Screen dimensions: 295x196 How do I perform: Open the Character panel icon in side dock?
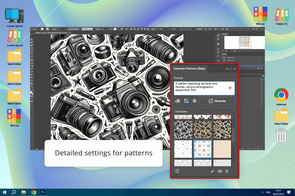218,49
